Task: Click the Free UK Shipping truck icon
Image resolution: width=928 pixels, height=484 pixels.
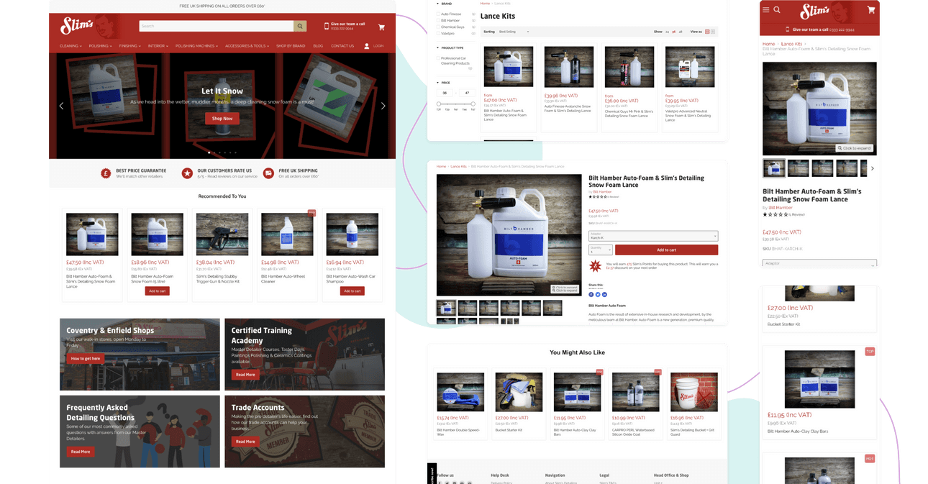Action: pyautogui.click(x=268, y=173)
